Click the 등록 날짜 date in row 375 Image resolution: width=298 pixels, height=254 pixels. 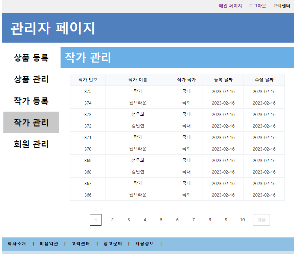(x=223, y=91)
